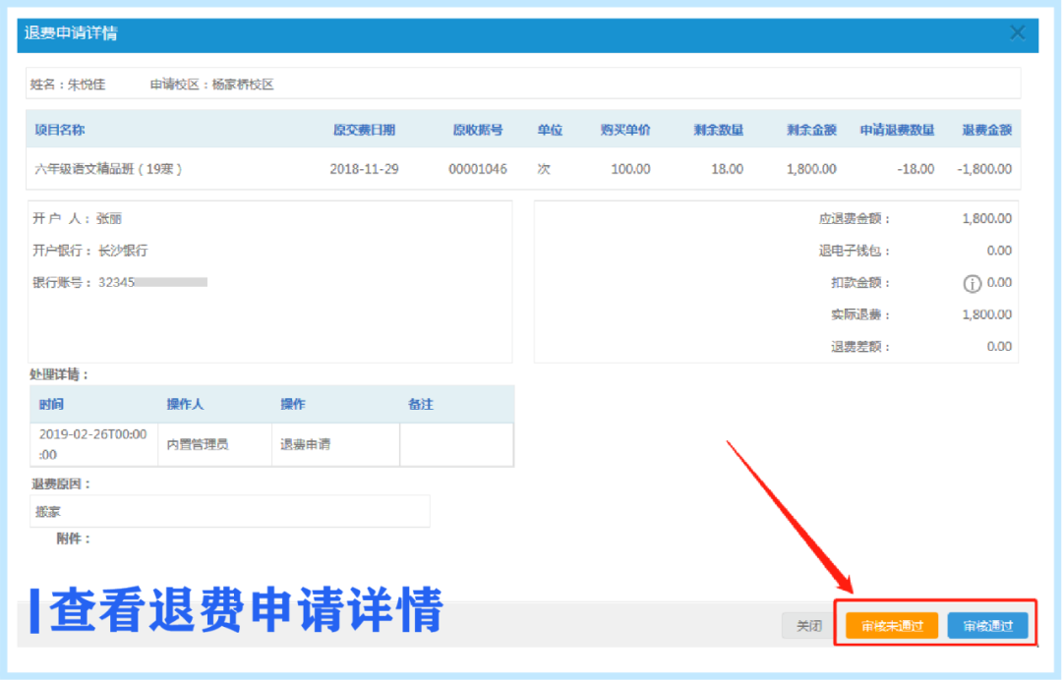Select the 退费金额 column header
Image resolution: width=1062 pixels, height=680 pixels.
pyautogui.click(x=986, y=130)
